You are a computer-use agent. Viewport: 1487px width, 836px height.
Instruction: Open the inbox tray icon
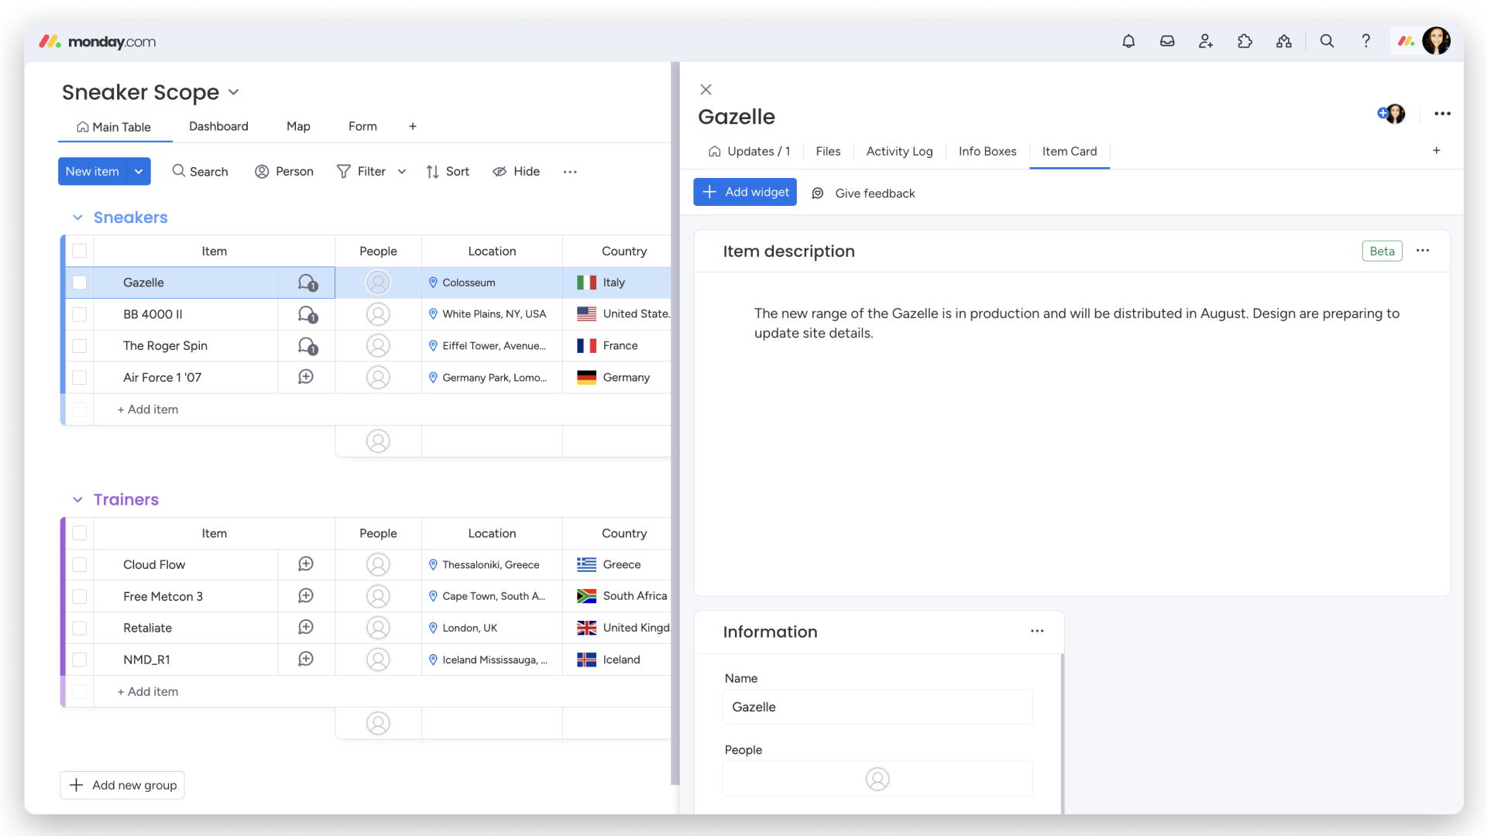point(1167,42)
